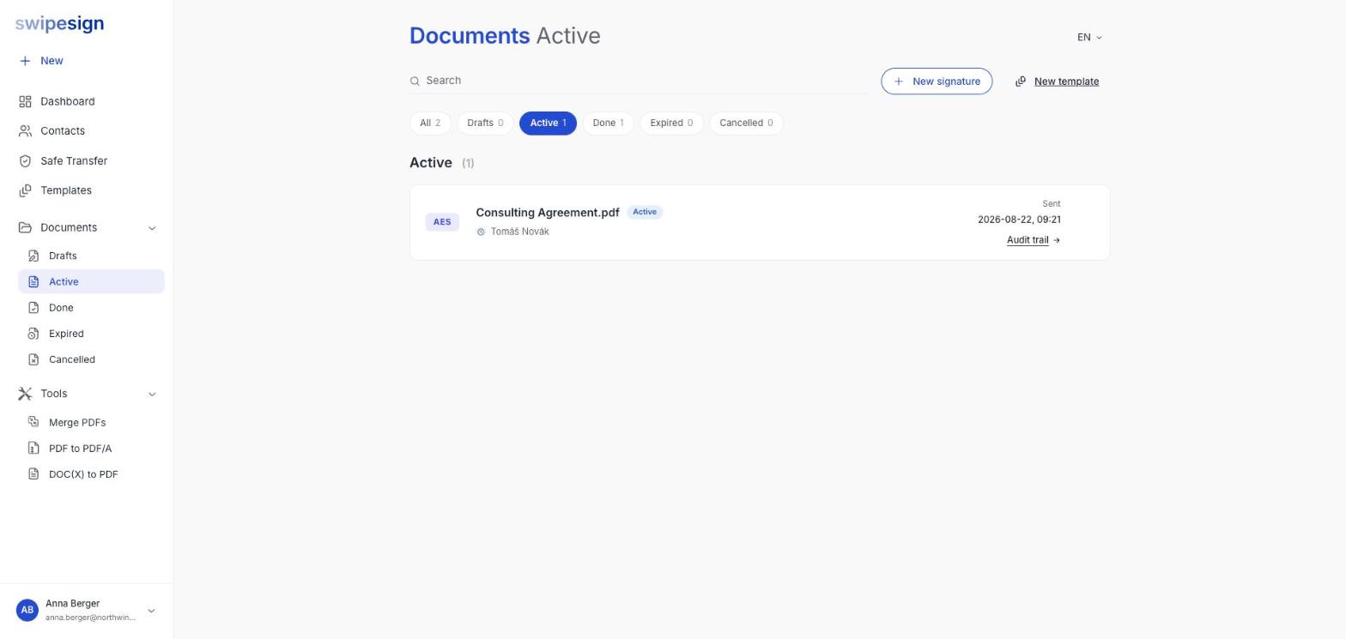
Task: Click the PDF to PDF/A icon
Action: pos(33,448)
